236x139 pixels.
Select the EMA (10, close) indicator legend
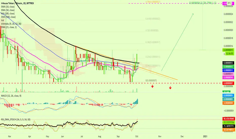[x=8, y=7]
